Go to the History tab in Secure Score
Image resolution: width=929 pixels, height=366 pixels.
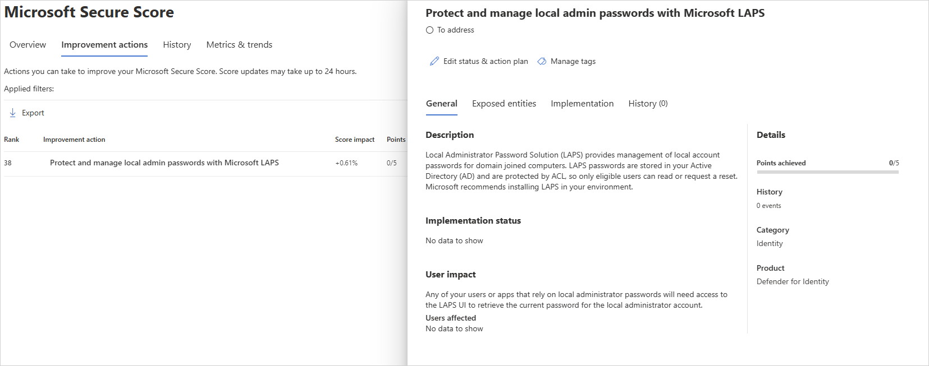177,45
